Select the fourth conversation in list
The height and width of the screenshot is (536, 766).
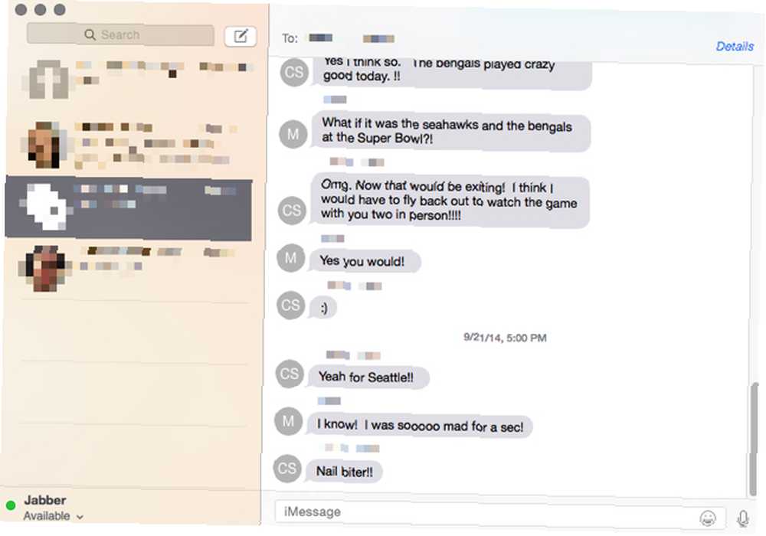(x=130, y=269)
